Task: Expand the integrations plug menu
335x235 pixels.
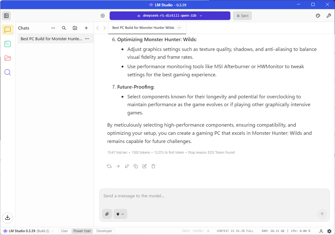Action: pyautogui.click(x=120, y=214)
